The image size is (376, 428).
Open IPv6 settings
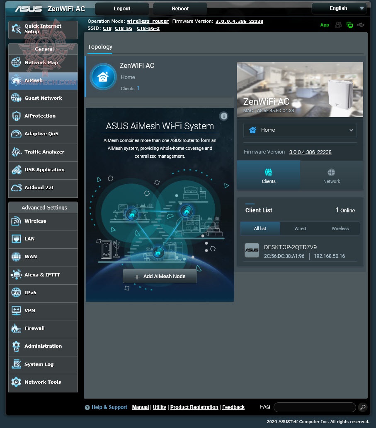43,293
